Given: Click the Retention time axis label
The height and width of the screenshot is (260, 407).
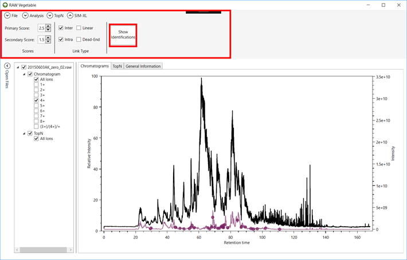Looking at the screenshot, I should (237, 243).
